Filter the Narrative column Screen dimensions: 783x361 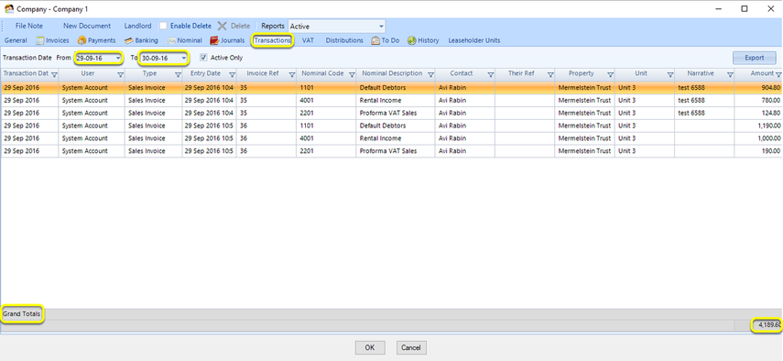click(x=730, y=74)
